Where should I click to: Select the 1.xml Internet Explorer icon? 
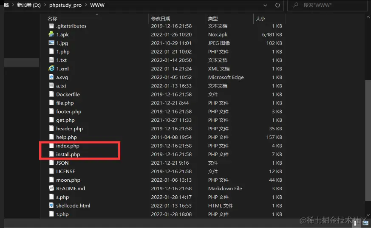click(x=51, y=68)
